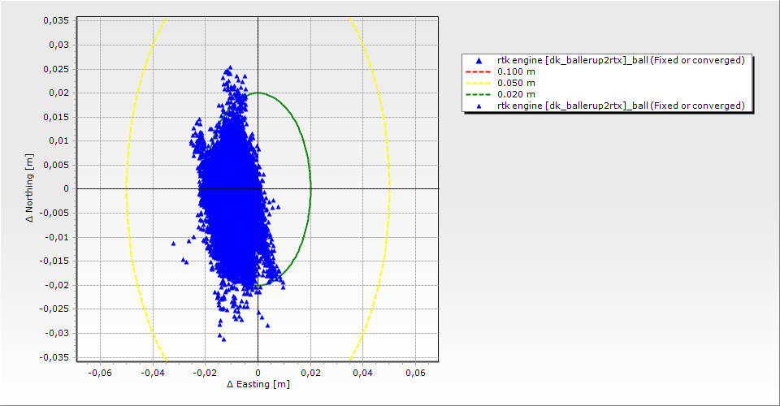Click the "-0,035" Northing axis tick label
This screenshot has height=406, width=780.
[54, 357]
